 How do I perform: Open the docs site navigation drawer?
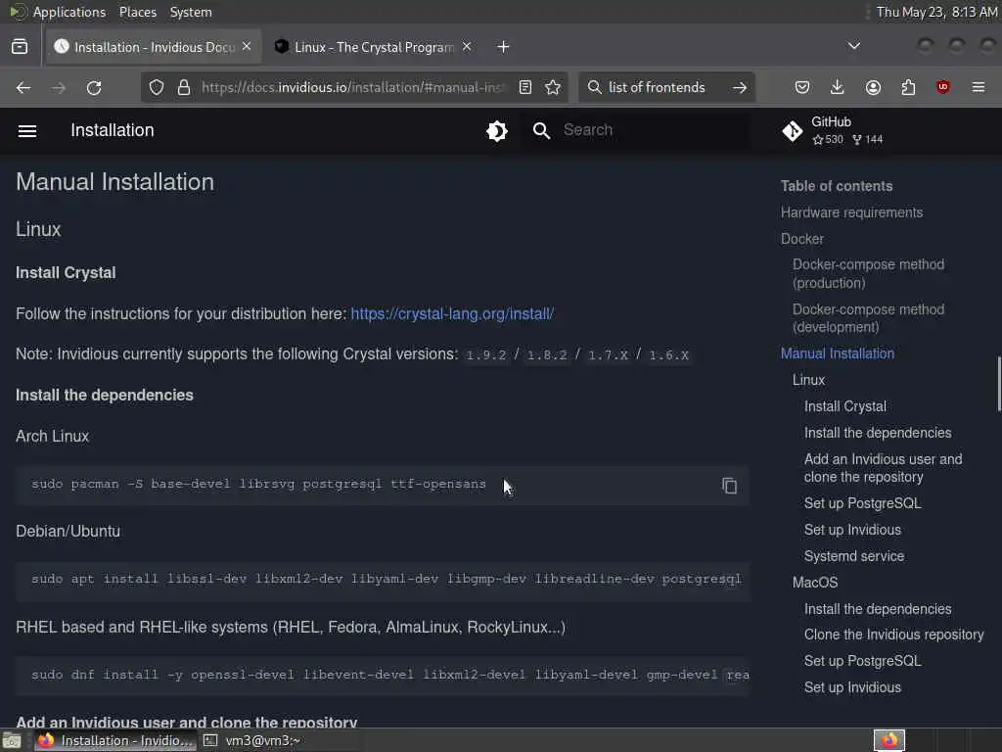[x=27, y=131]
